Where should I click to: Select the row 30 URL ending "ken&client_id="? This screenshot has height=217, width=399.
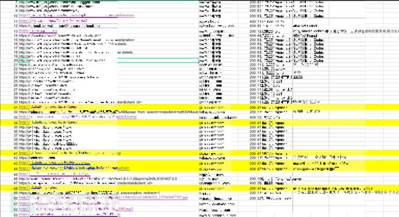(x=80, y=102)
